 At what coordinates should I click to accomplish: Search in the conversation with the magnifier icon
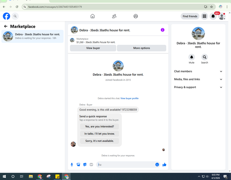click(x=205, y=57)
